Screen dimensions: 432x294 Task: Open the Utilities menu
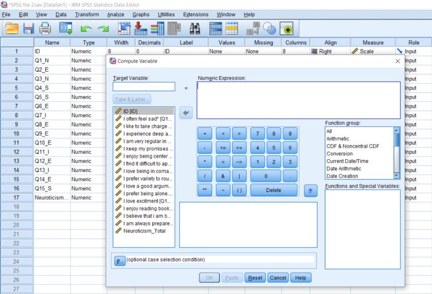coord(166,15)
